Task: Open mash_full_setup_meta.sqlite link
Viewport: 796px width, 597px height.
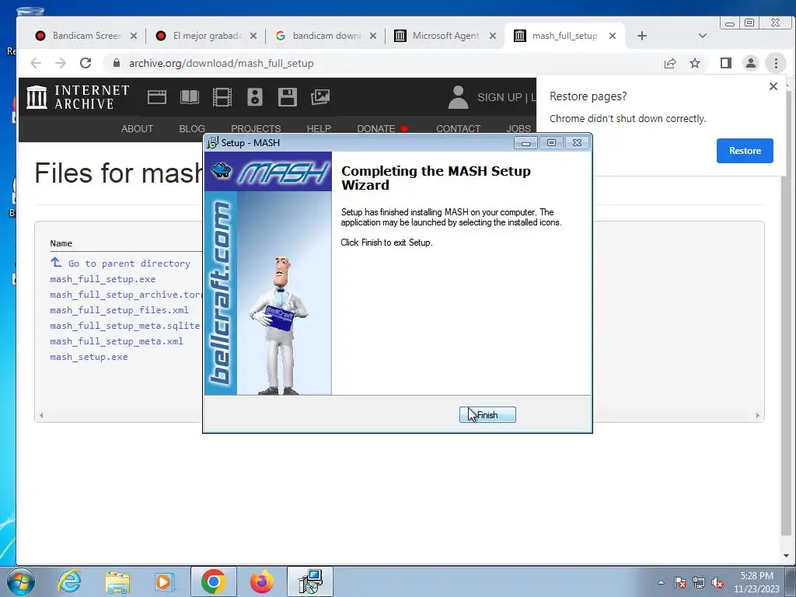Action: point(125,326)
